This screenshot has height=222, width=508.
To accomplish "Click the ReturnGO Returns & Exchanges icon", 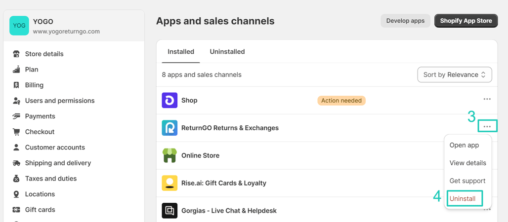I will [169, 128].
